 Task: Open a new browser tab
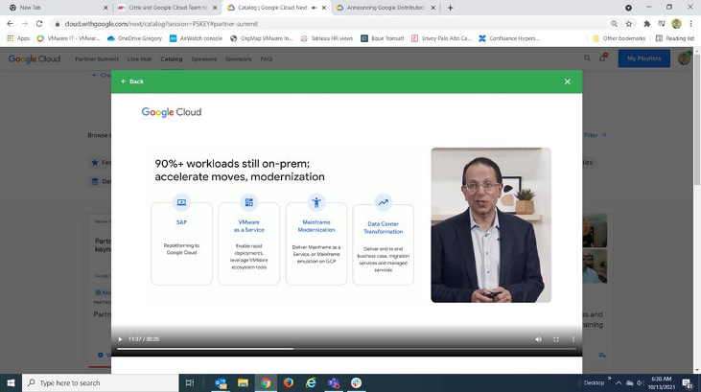tap(450, 8)
